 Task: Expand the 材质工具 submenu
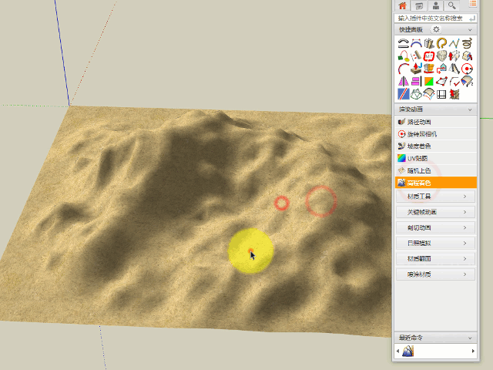(x=434, y=197)
